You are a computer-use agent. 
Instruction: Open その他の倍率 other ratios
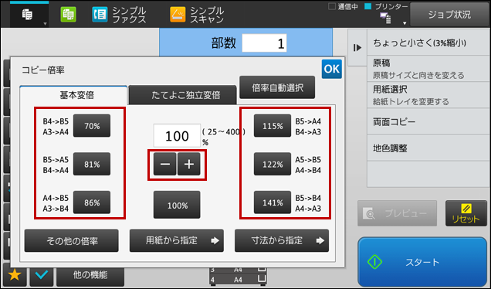[x=71, y=241]
